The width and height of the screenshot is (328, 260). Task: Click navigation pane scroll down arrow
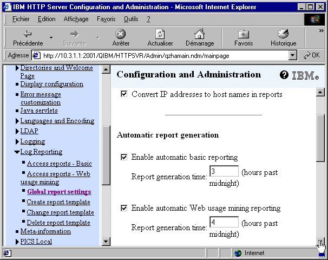(x=106, y=242)
